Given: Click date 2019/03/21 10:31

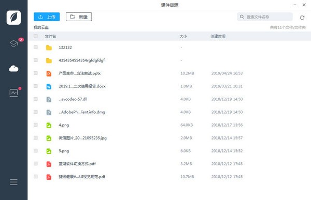Looking at the screenshot, I should 227,86.
